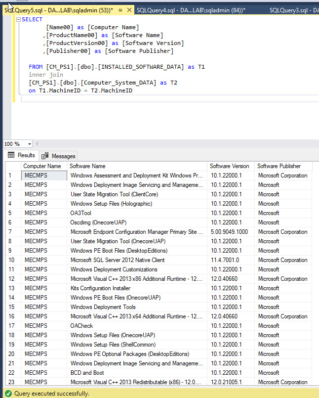The image size is (319, 398).
Task: Click the Results tab grid icon
Action: point(11,155)
